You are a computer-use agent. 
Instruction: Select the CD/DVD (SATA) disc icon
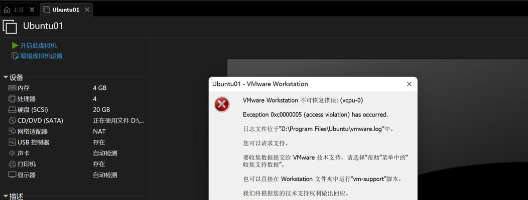point(12,120)
